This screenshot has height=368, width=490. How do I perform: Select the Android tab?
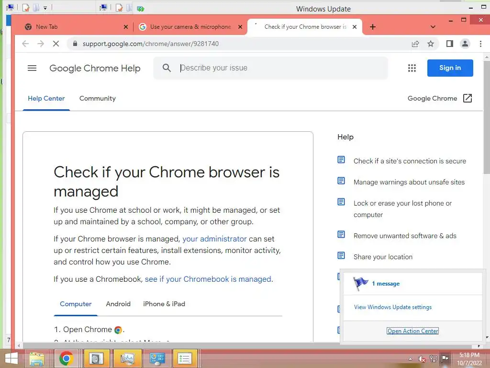click(118, 304)
